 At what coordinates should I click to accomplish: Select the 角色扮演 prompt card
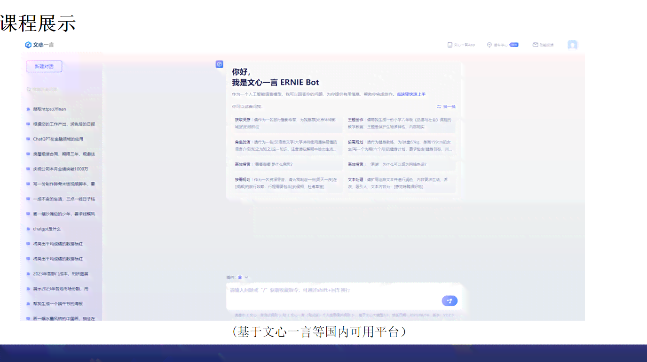287,146
